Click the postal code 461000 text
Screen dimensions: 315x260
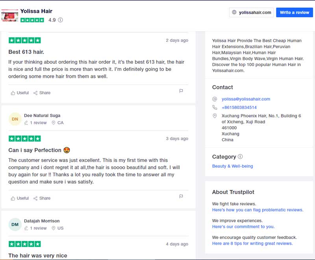pyautogui.click(x=229, y=128)
